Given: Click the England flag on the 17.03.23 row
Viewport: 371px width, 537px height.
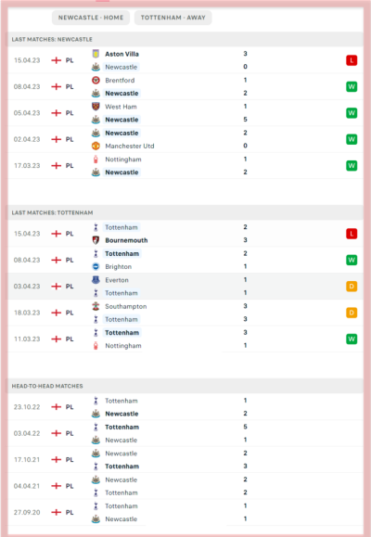Looking at the screenshot, I should (57, 166).
